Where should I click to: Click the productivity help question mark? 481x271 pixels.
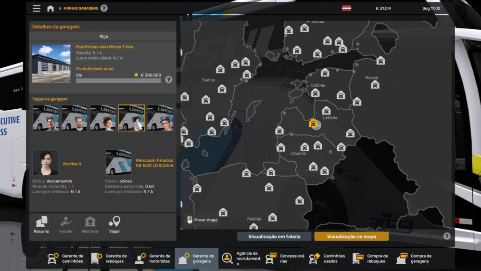168,79
